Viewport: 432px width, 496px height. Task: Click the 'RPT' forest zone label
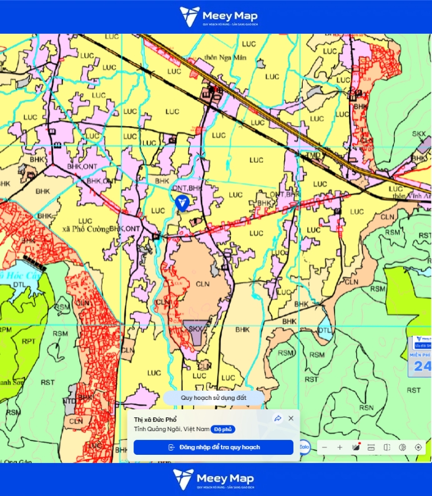pos(29,341)
